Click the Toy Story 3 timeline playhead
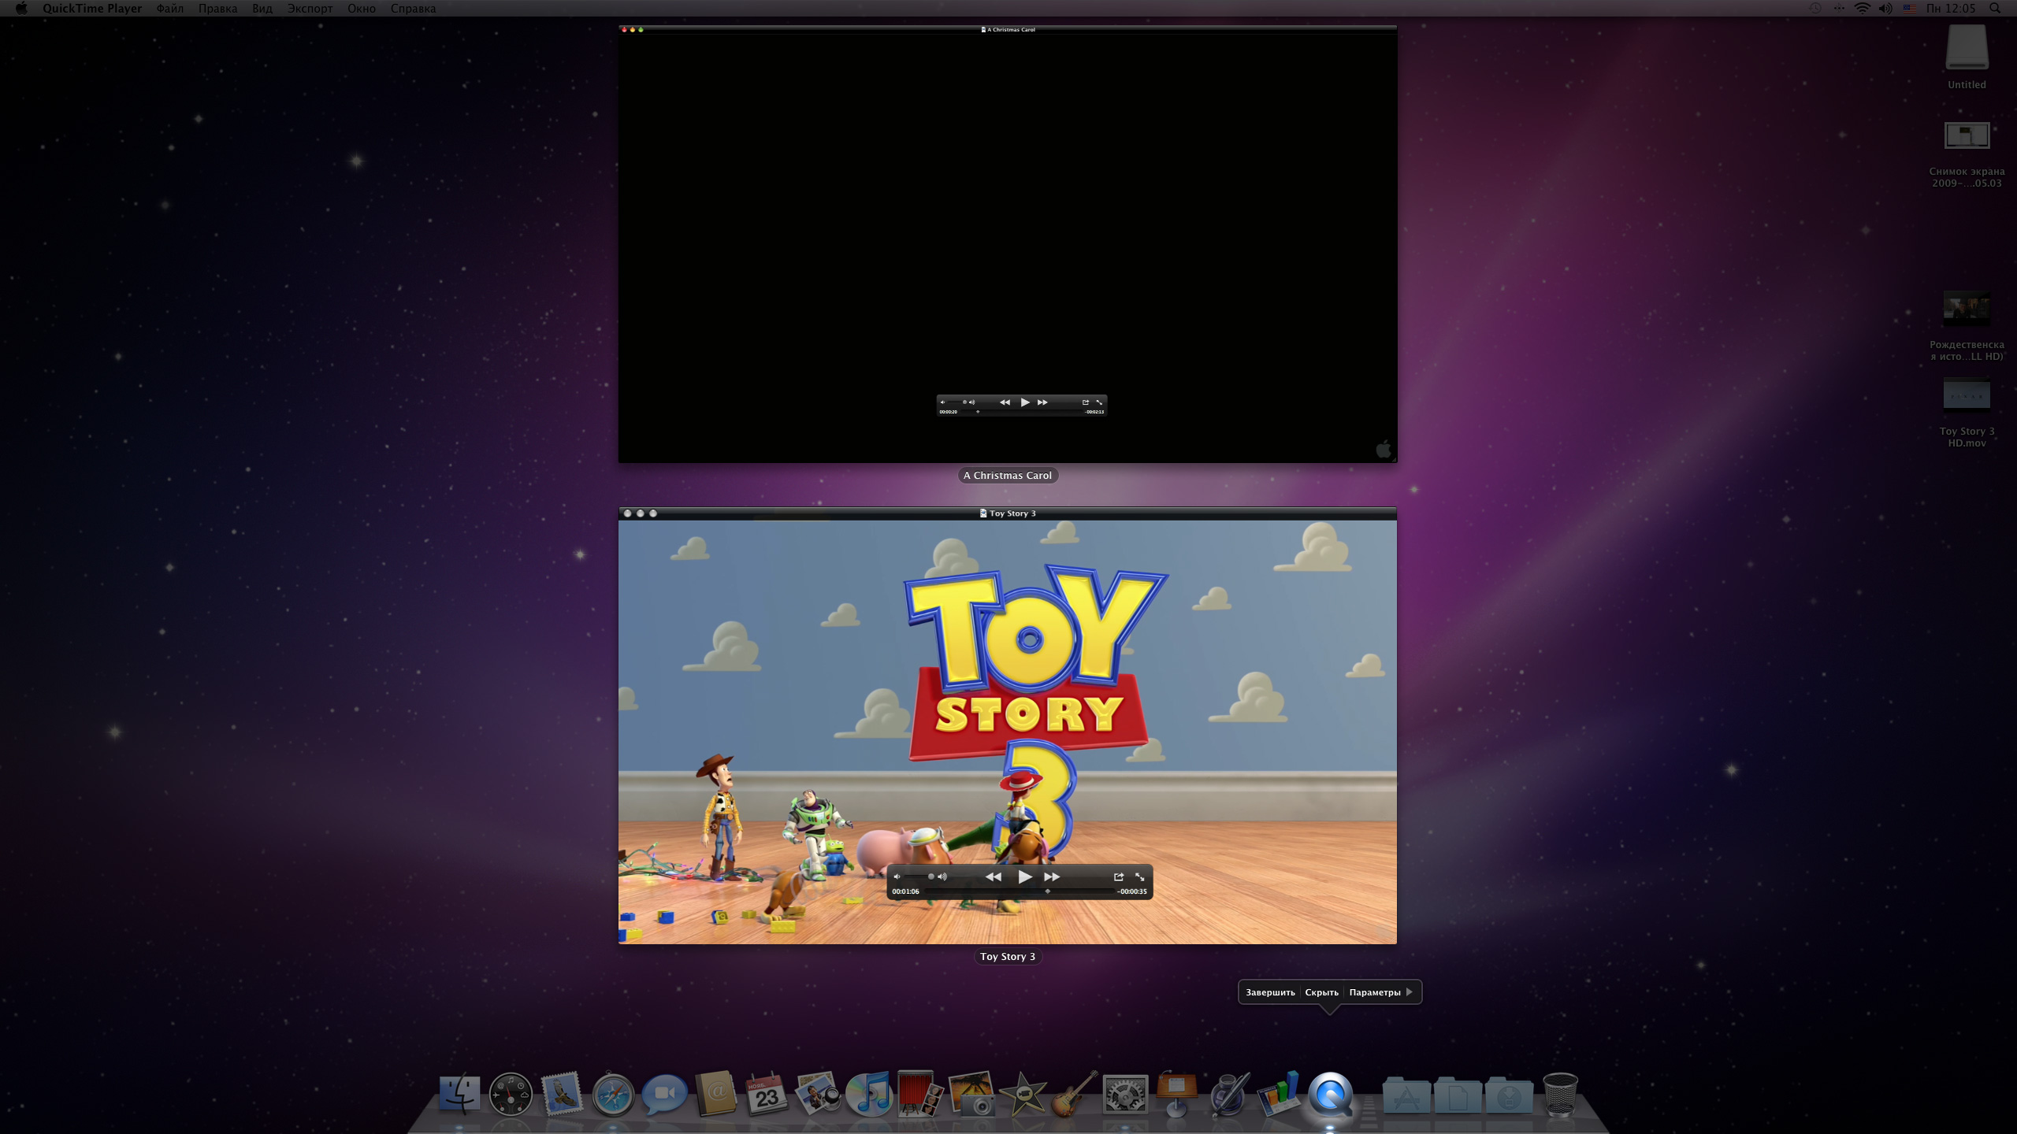 click(x=1047, y=891)
